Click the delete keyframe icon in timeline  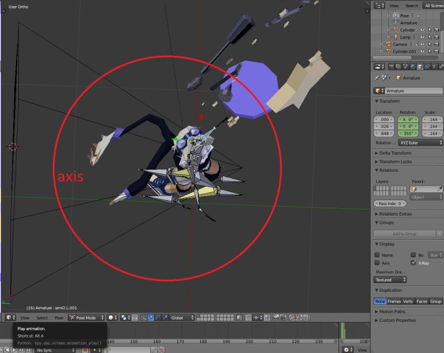161,350
